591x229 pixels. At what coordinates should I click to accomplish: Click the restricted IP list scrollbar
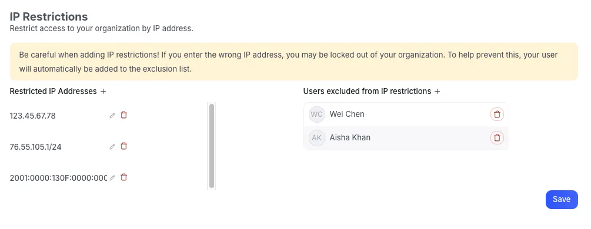pos(212,146)
